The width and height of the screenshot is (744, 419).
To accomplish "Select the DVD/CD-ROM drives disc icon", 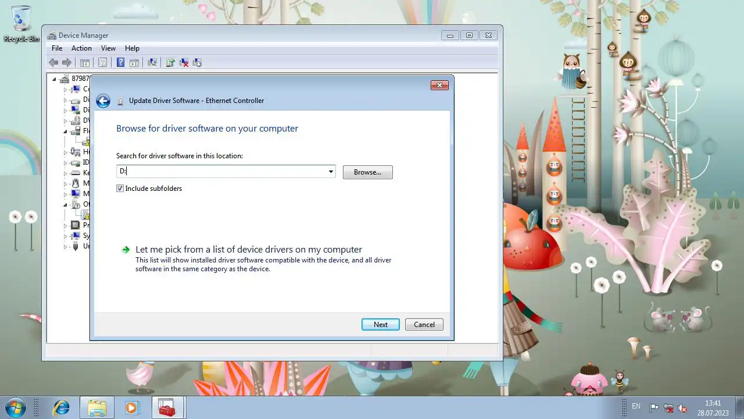I will 75,120.
